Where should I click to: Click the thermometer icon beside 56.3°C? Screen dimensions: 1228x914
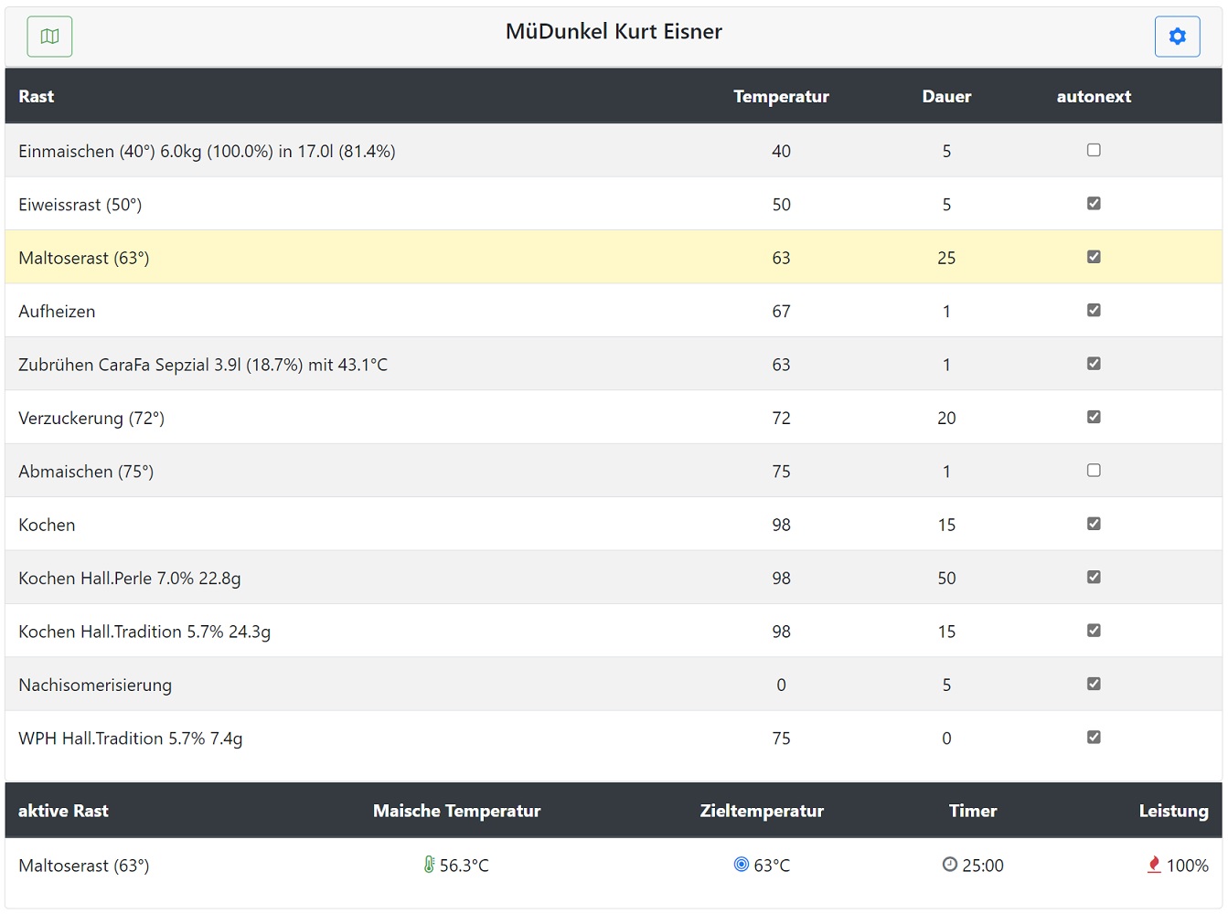pos(429,865)
